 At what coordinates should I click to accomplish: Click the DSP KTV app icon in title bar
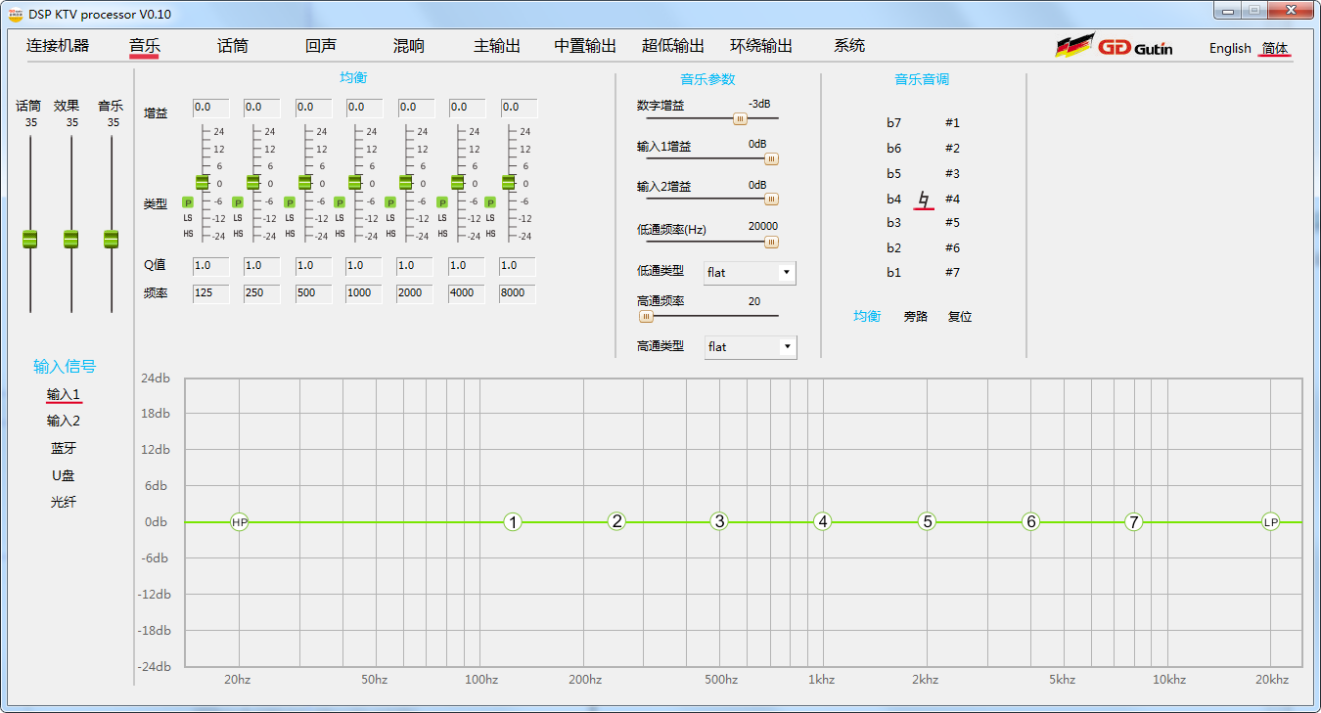(x=16, y=14)
